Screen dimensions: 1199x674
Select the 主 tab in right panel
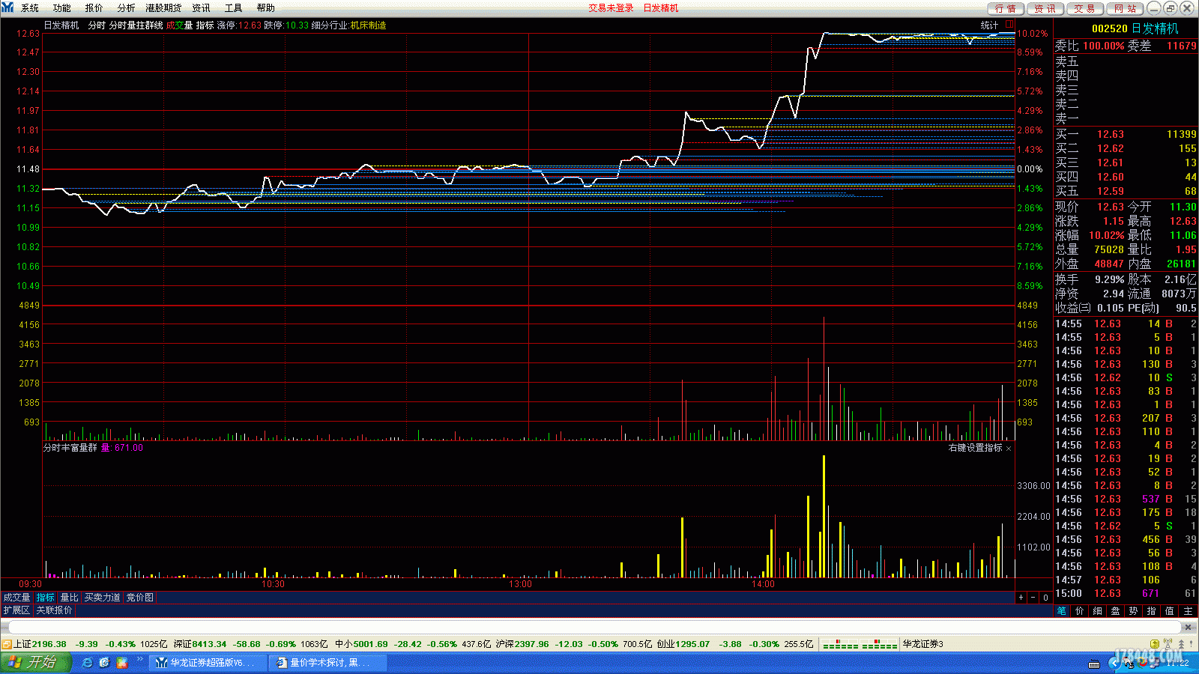pos(1188,611)
